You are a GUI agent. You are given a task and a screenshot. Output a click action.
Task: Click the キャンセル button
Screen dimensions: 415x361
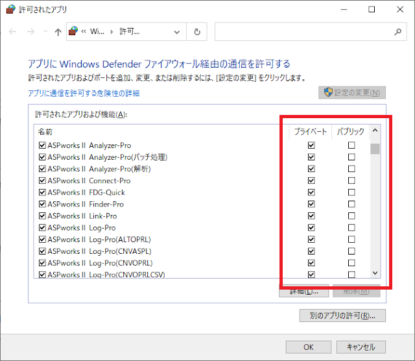click(361, 347)
